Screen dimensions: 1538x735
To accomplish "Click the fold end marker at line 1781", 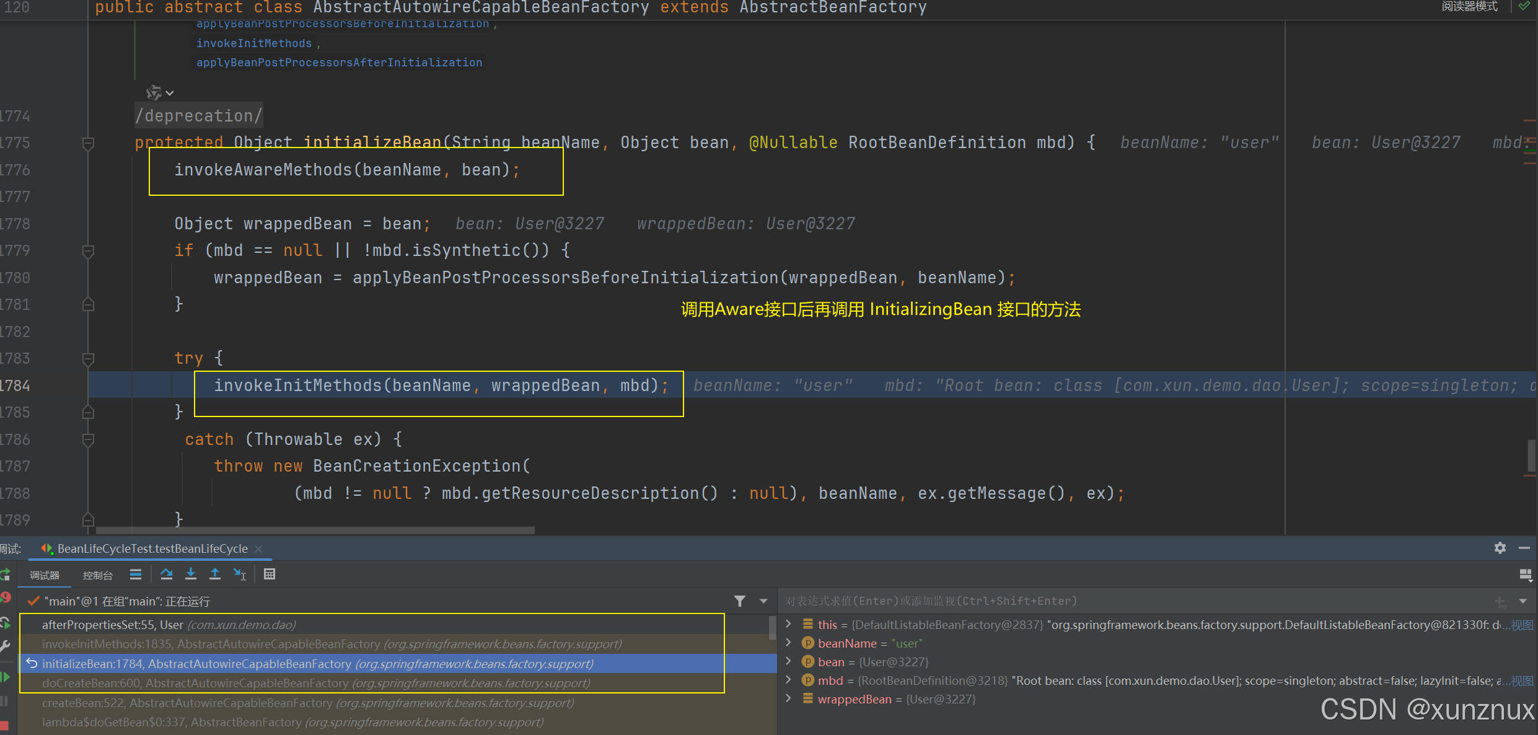I will [88, 304].
